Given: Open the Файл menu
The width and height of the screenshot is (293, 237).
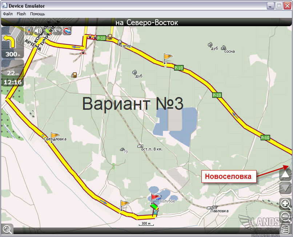Looking at the screenshot, I should coord(8,14).
